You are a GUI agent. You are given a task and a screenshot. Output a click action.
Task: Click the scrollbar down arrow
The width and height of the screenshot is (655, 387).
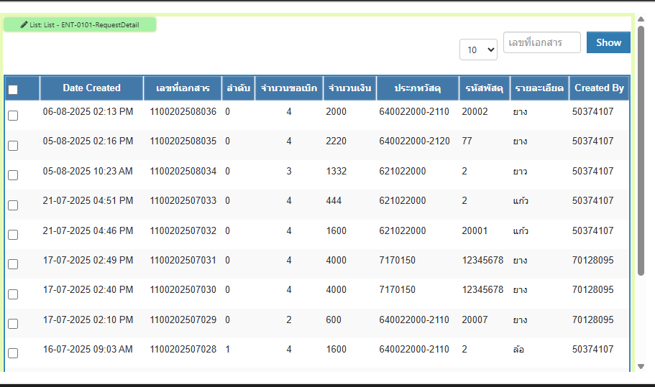pos(641,366)
